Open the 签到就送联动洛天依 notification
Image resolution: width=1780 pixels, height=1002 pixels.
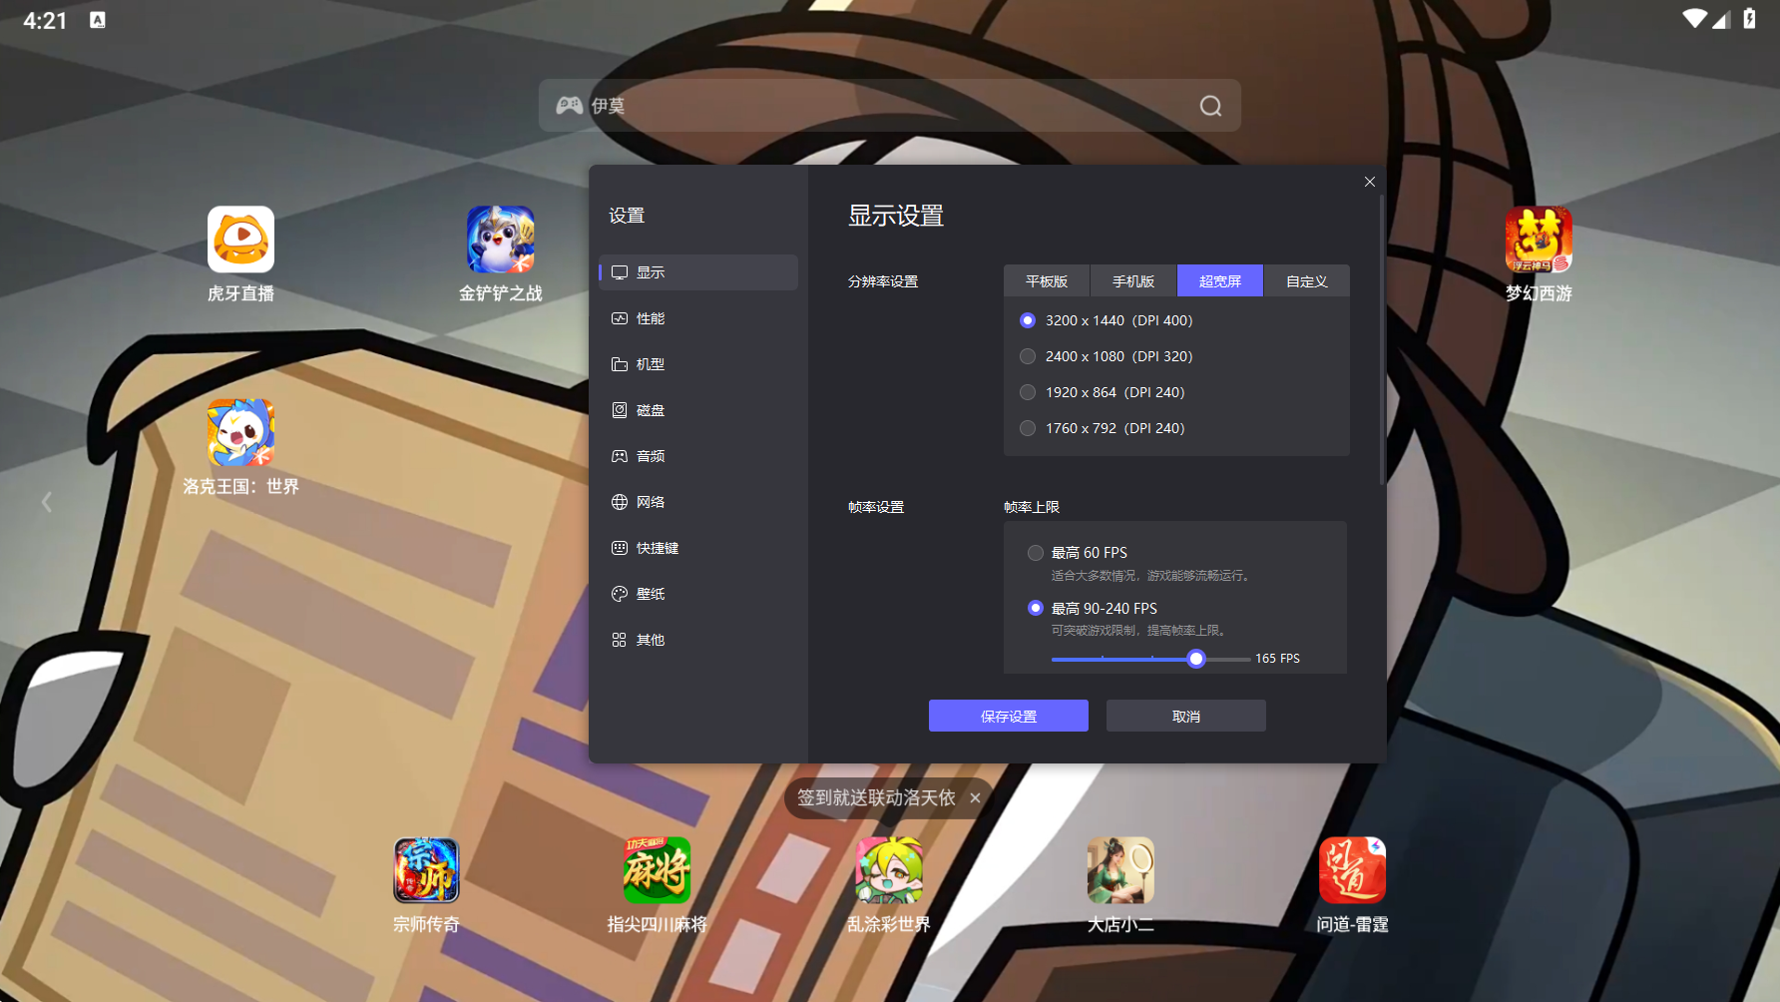(x=876, y=798)
